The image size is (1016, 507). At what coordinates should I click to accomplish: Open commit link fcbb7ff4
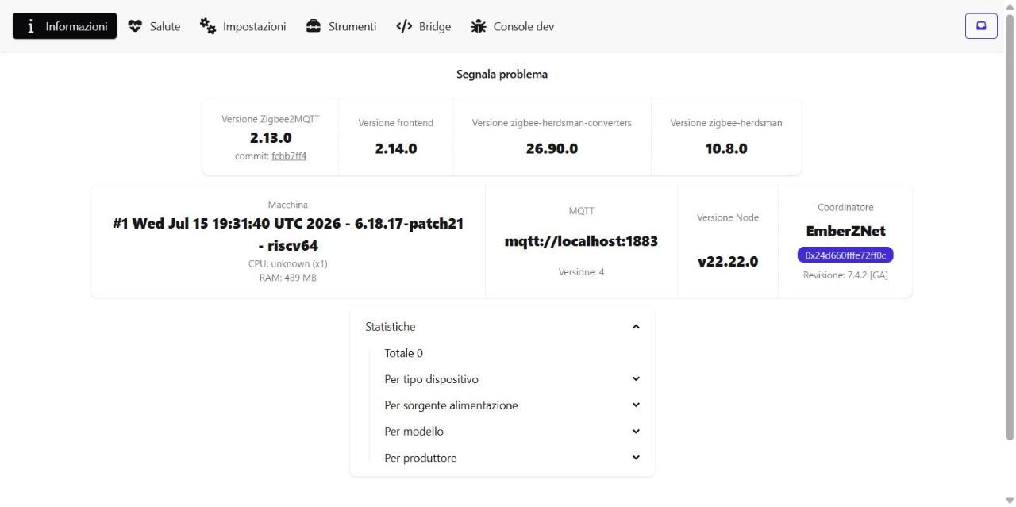(289, 156)
